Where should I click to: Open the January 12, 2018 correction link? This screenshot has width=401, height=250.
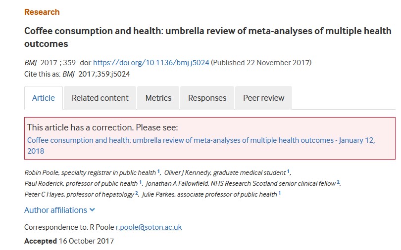click(x=201, y=140)
